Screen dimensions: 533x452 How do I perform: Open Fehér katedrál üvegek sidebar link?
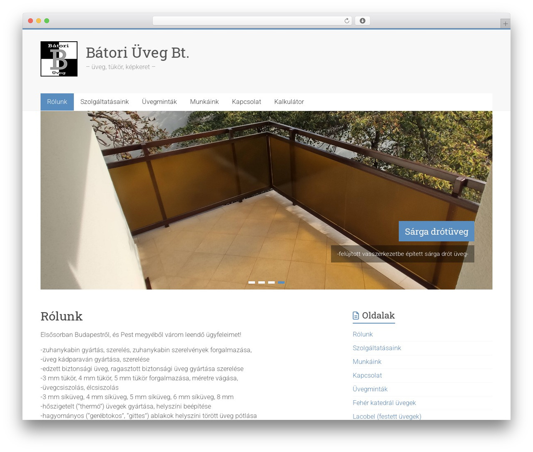pyautogui.click(x=384, y=403)
